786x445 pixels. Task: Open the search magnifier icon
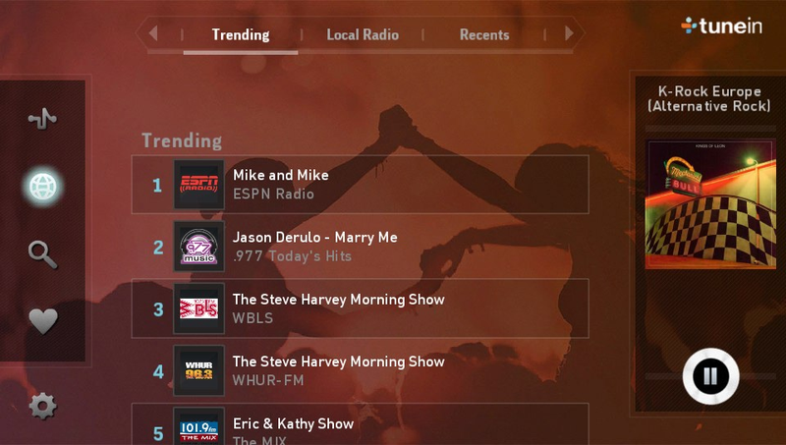coord(42,254)
